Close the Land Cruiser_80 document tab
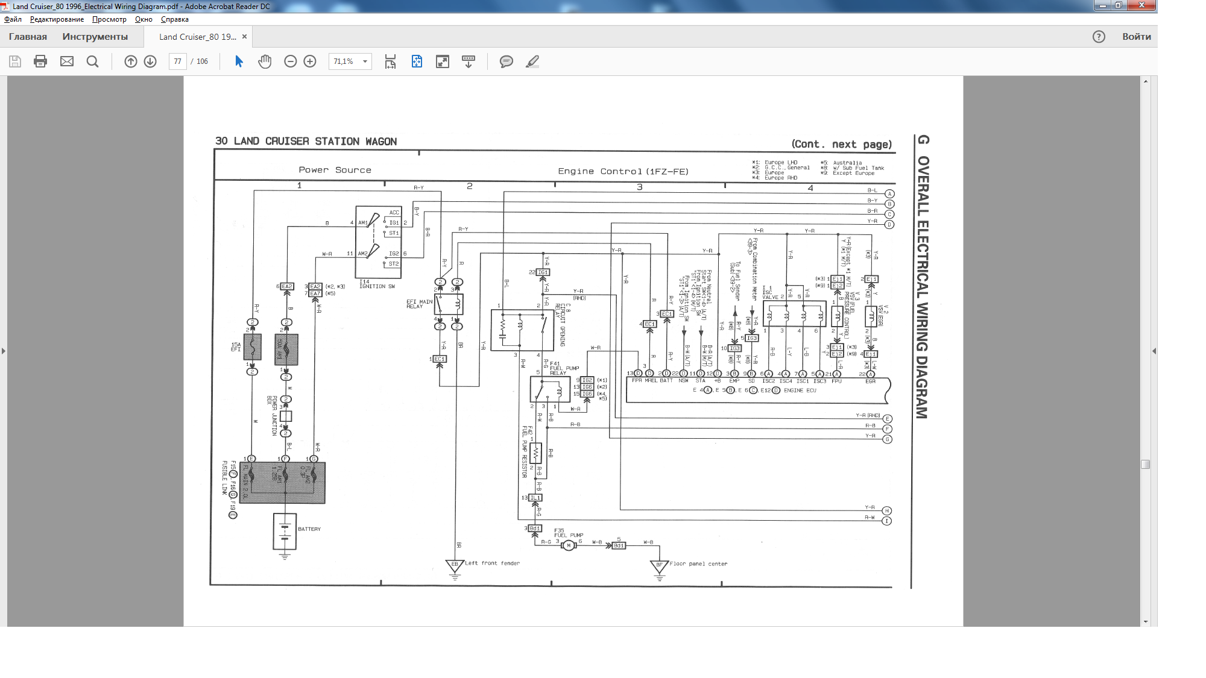Image resolution: width=1206 pixels, height=678 pixels. [x=244, y=37]
